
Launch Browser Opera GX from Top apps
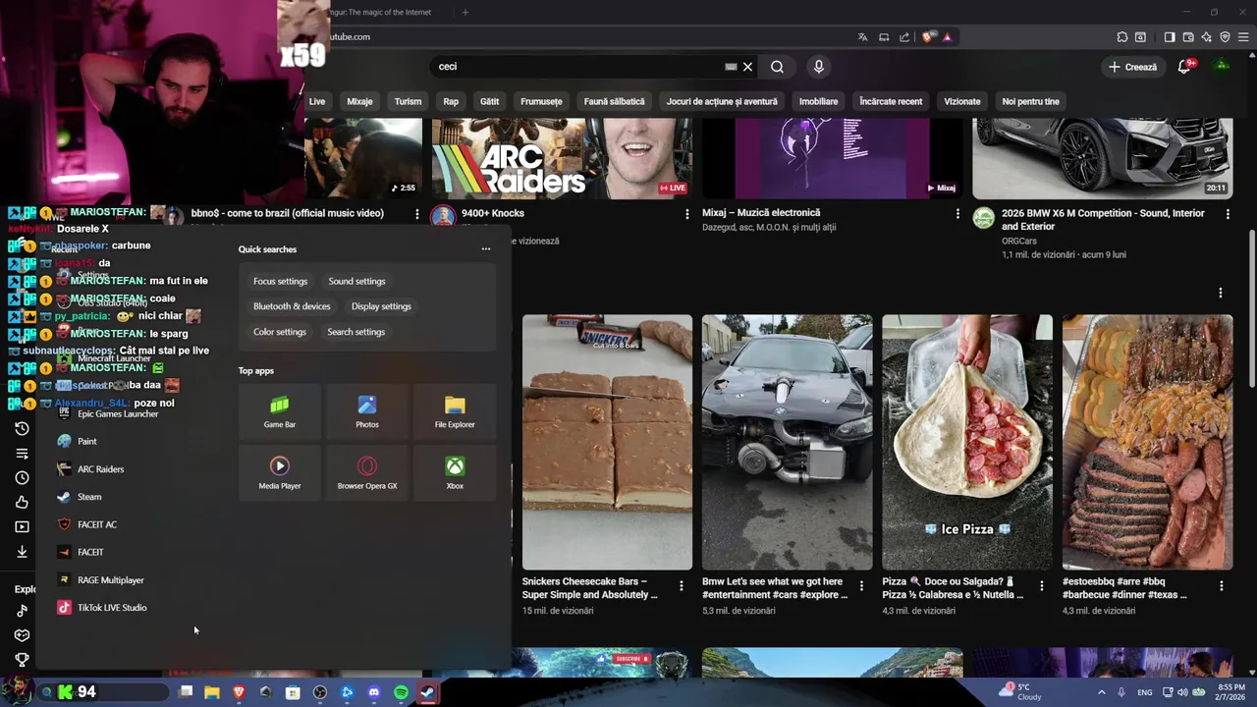(367, 472)
